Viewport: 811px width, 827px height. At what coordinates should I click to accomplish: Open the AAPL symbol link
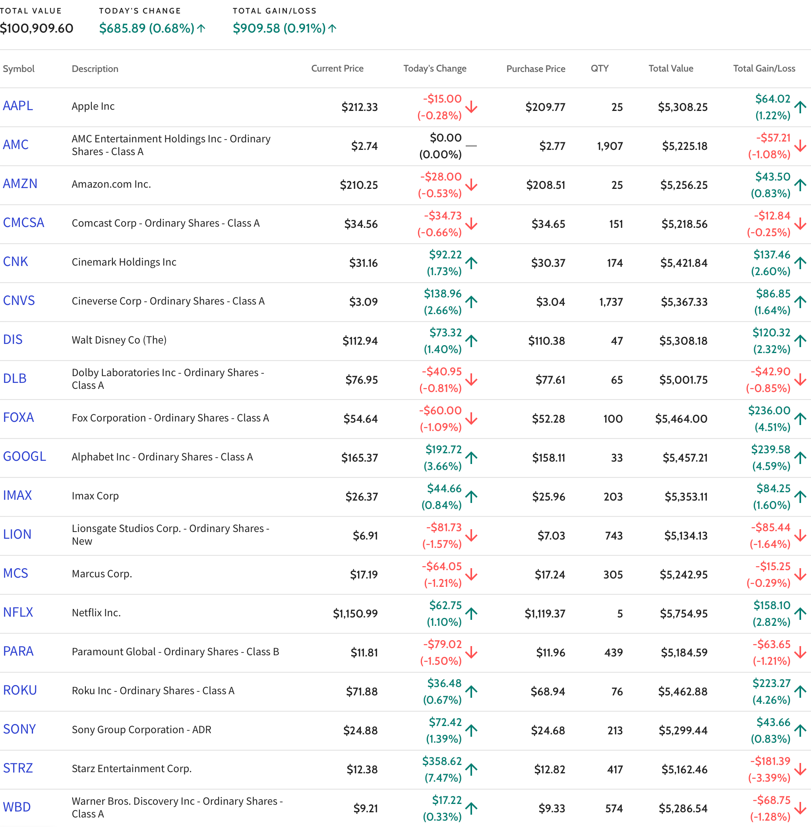(x=18, y=106)
